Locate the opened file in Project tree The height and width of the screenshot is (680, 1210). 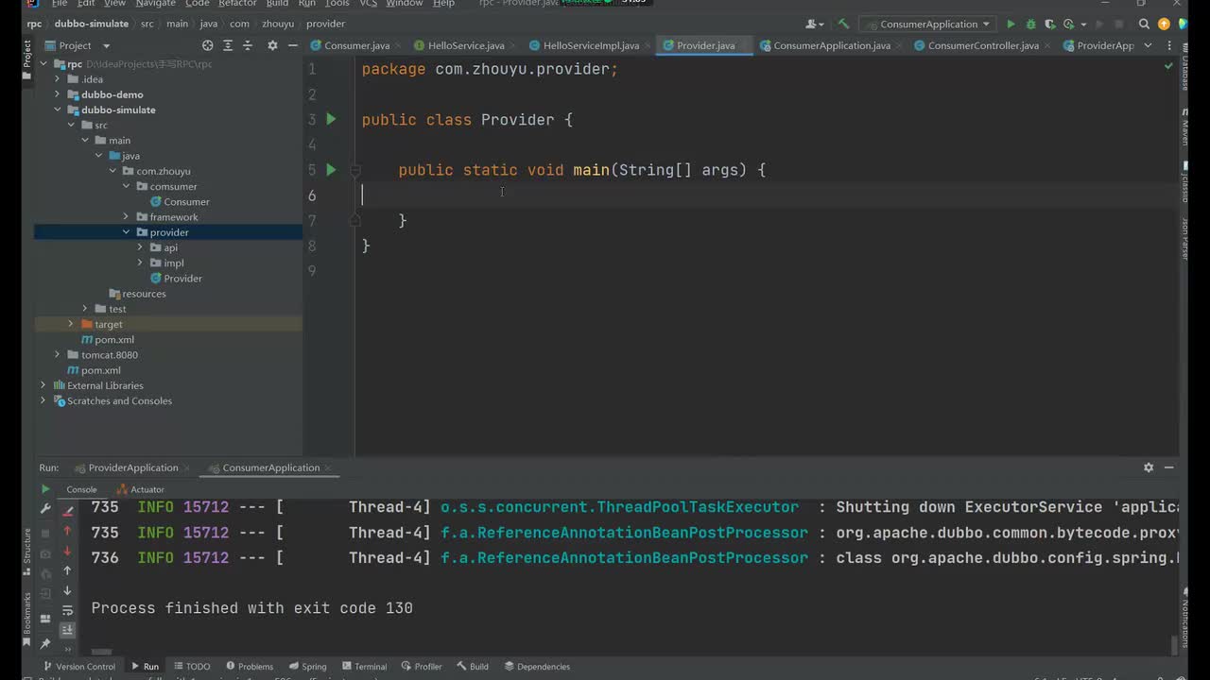pos(208,45)
